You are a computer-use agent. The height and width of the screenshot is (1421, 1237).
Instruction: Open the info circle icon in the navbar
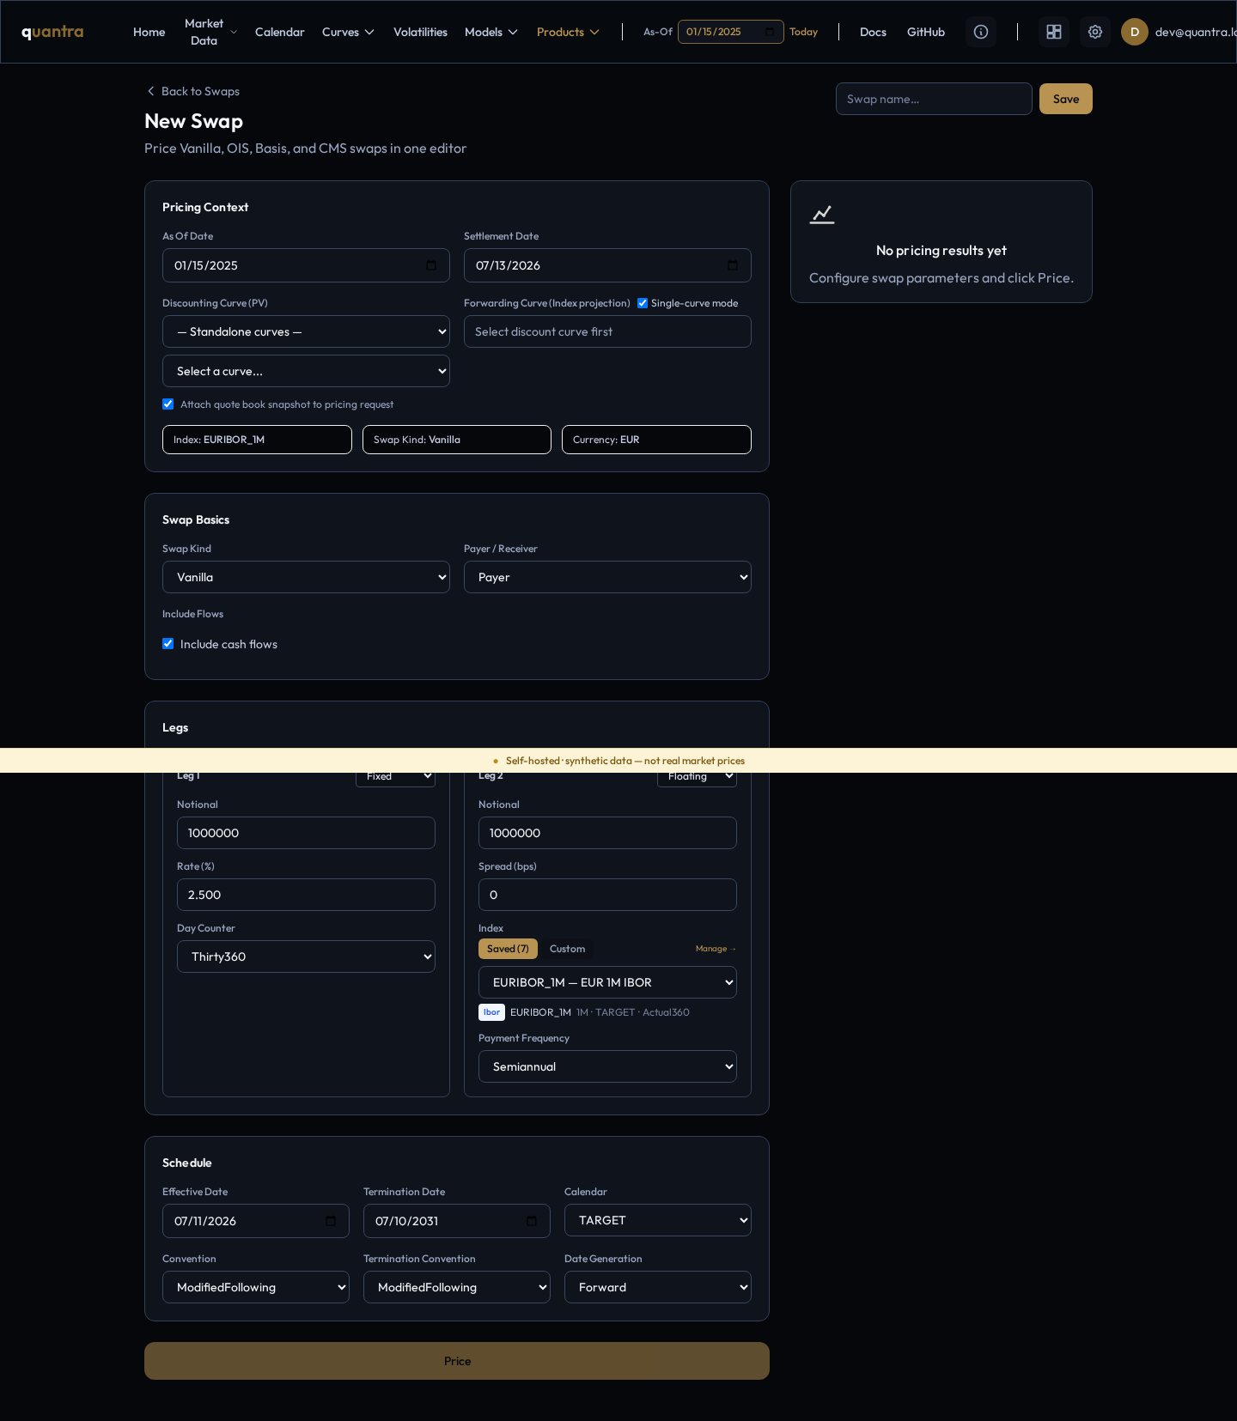click(981, 32)
